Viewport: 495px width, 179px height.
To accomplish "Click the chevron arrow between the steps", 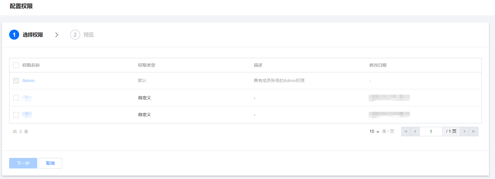I will (57, 35).
